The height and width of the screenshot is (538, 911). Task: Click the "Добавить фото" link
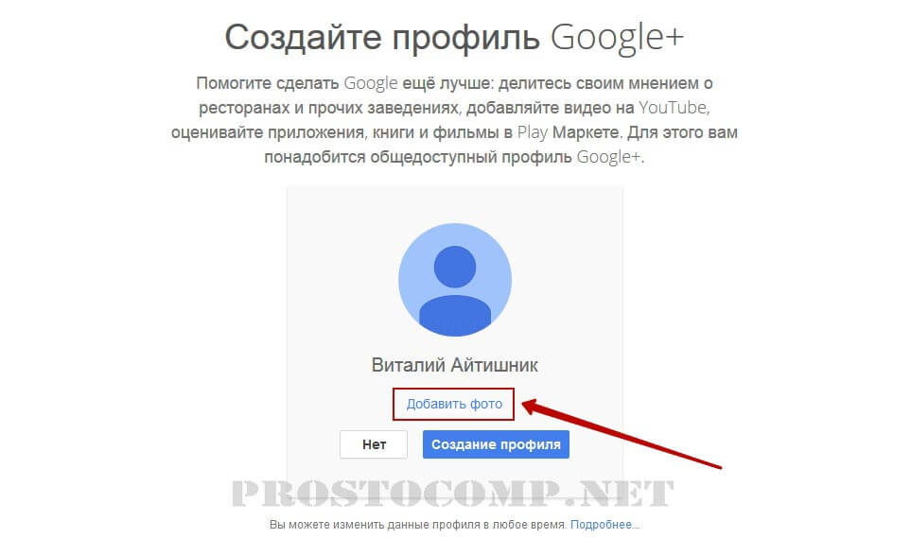point(454,404)
